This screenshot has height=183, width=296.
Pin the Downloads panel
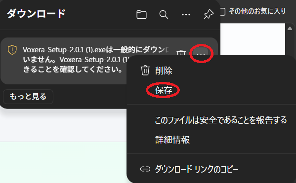click(x=209, y=14)
